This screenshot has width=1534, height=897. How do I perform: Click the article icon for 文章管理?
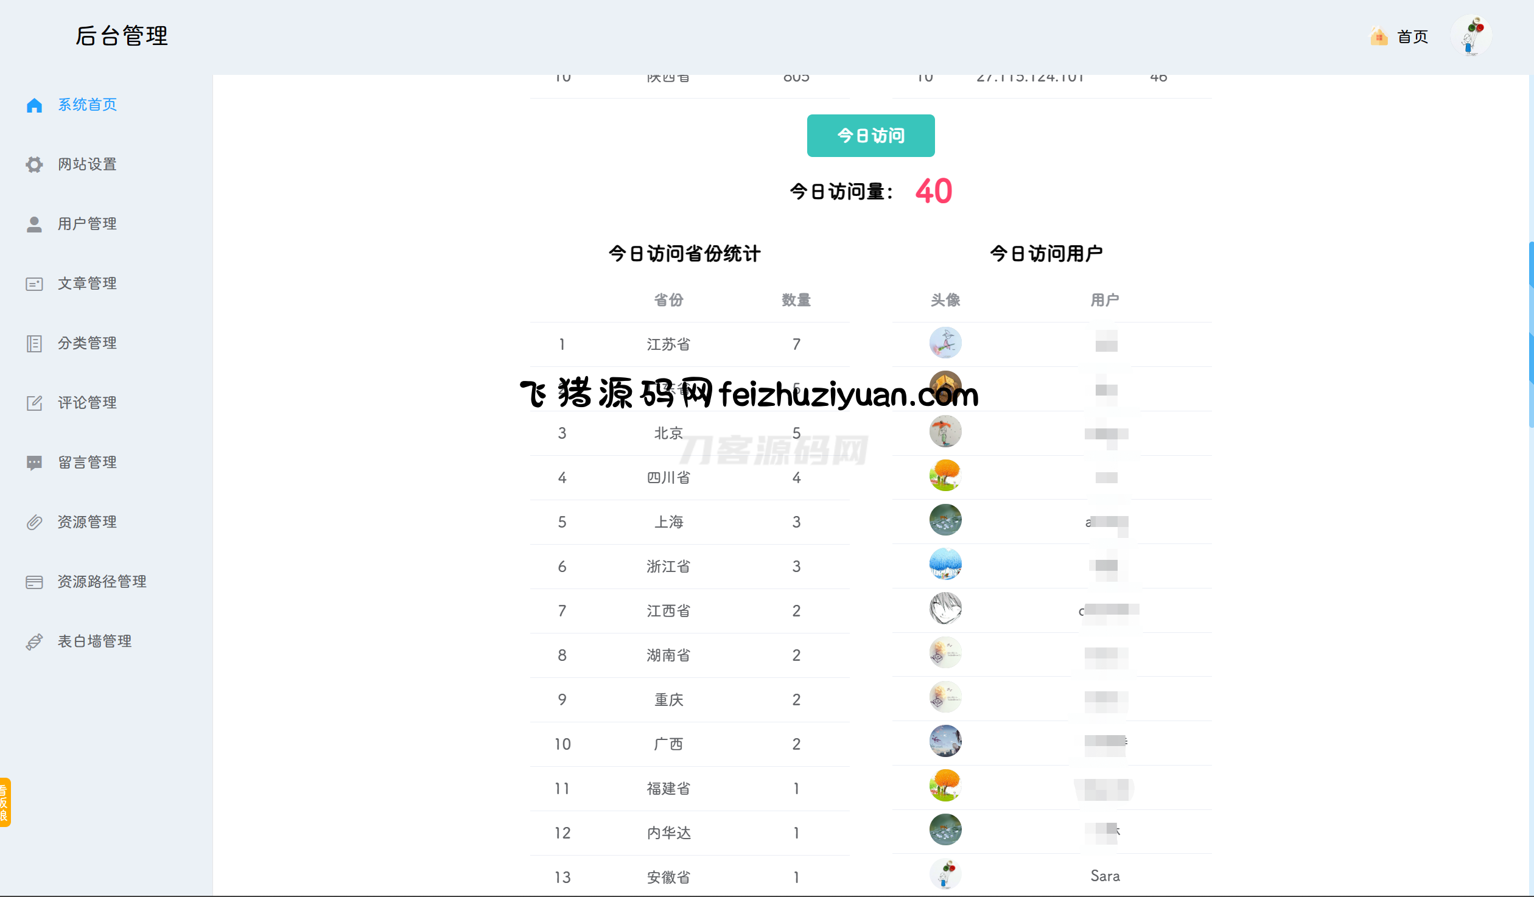[x=34, y=284]
